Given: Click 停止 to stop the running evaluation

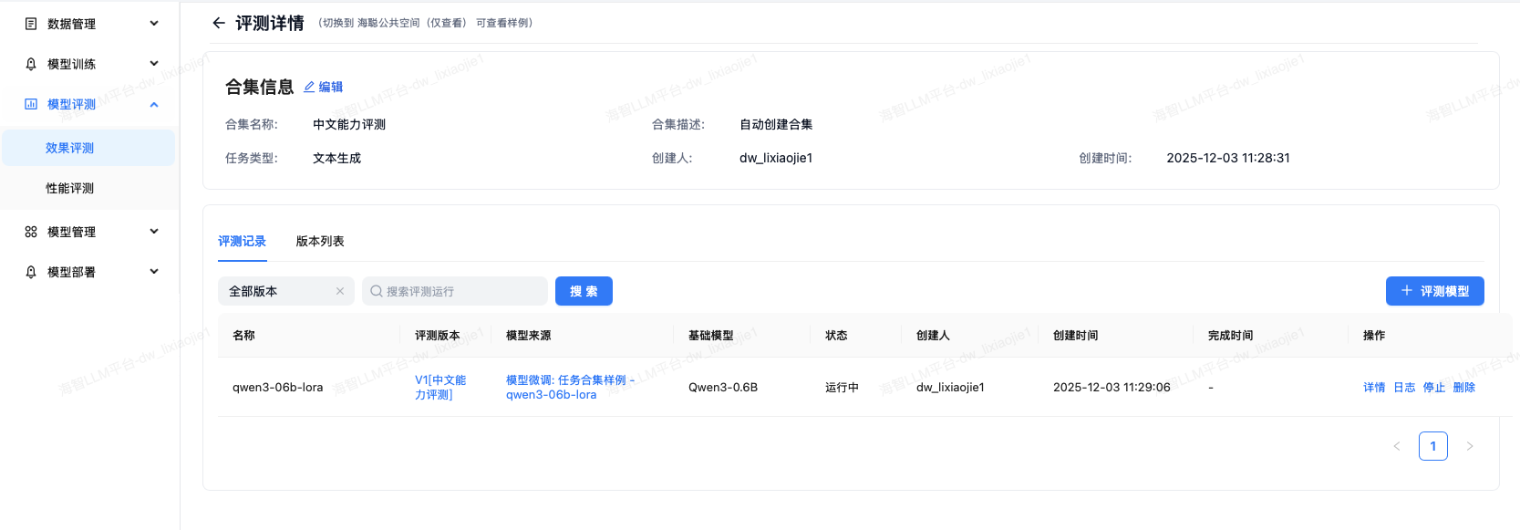Looking at the screenshot, I should tap(1434, 388).
